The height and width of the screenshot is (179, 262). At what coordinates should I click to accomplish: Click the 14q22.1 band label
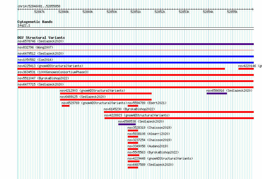coord(24,25)
